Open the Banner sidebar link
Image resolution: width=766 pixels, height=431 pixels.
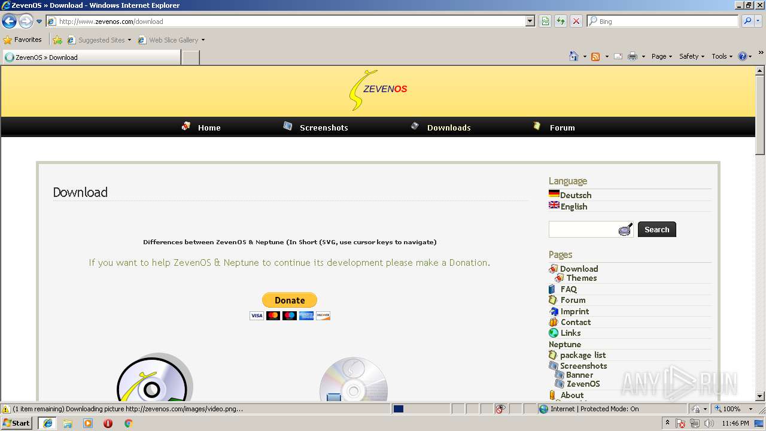click(x=579, y=375)
